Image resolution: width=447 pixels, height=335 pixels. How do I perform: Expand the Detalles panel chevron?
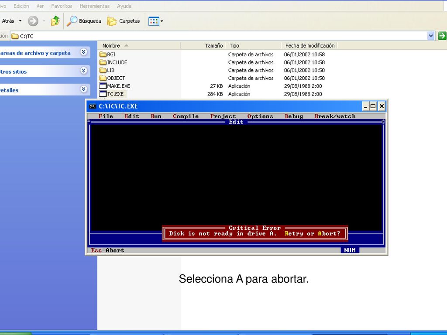point(83,89)
